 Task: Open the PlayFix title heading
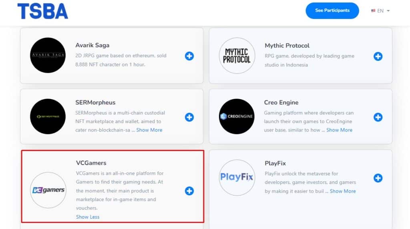click(275, 163)
